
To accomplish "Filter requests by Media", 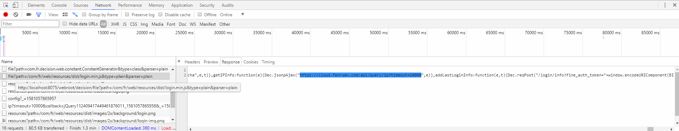I will click(157, 24).
